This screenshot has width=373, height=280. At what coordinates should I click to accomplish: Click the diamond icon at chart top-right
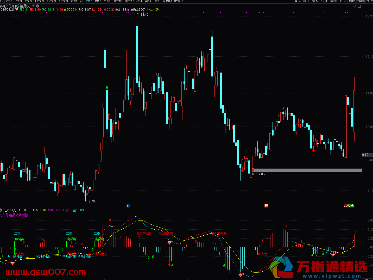(x=355, y=6)
